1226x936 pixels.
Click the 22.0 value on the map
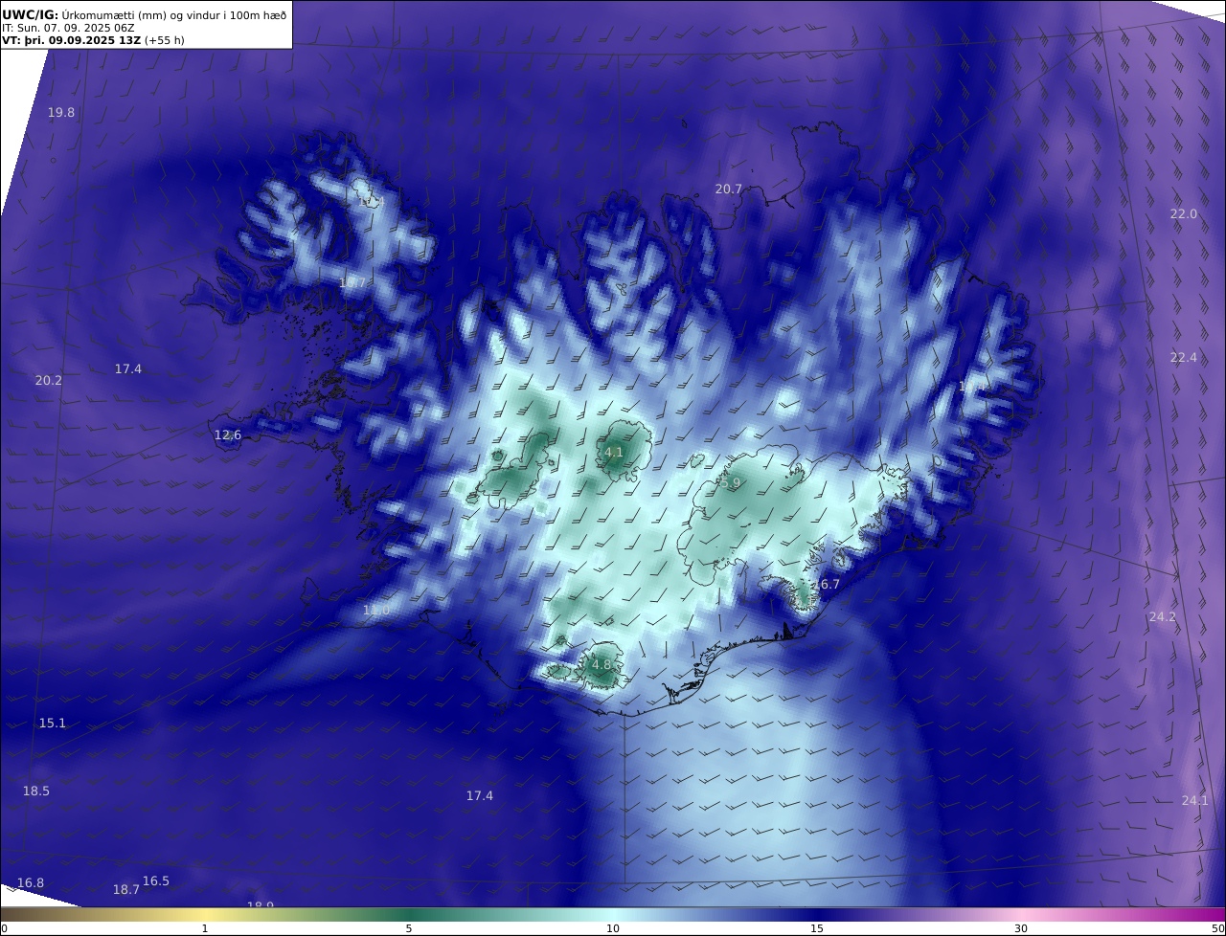pyautogui.click(x=1184, y=214)
